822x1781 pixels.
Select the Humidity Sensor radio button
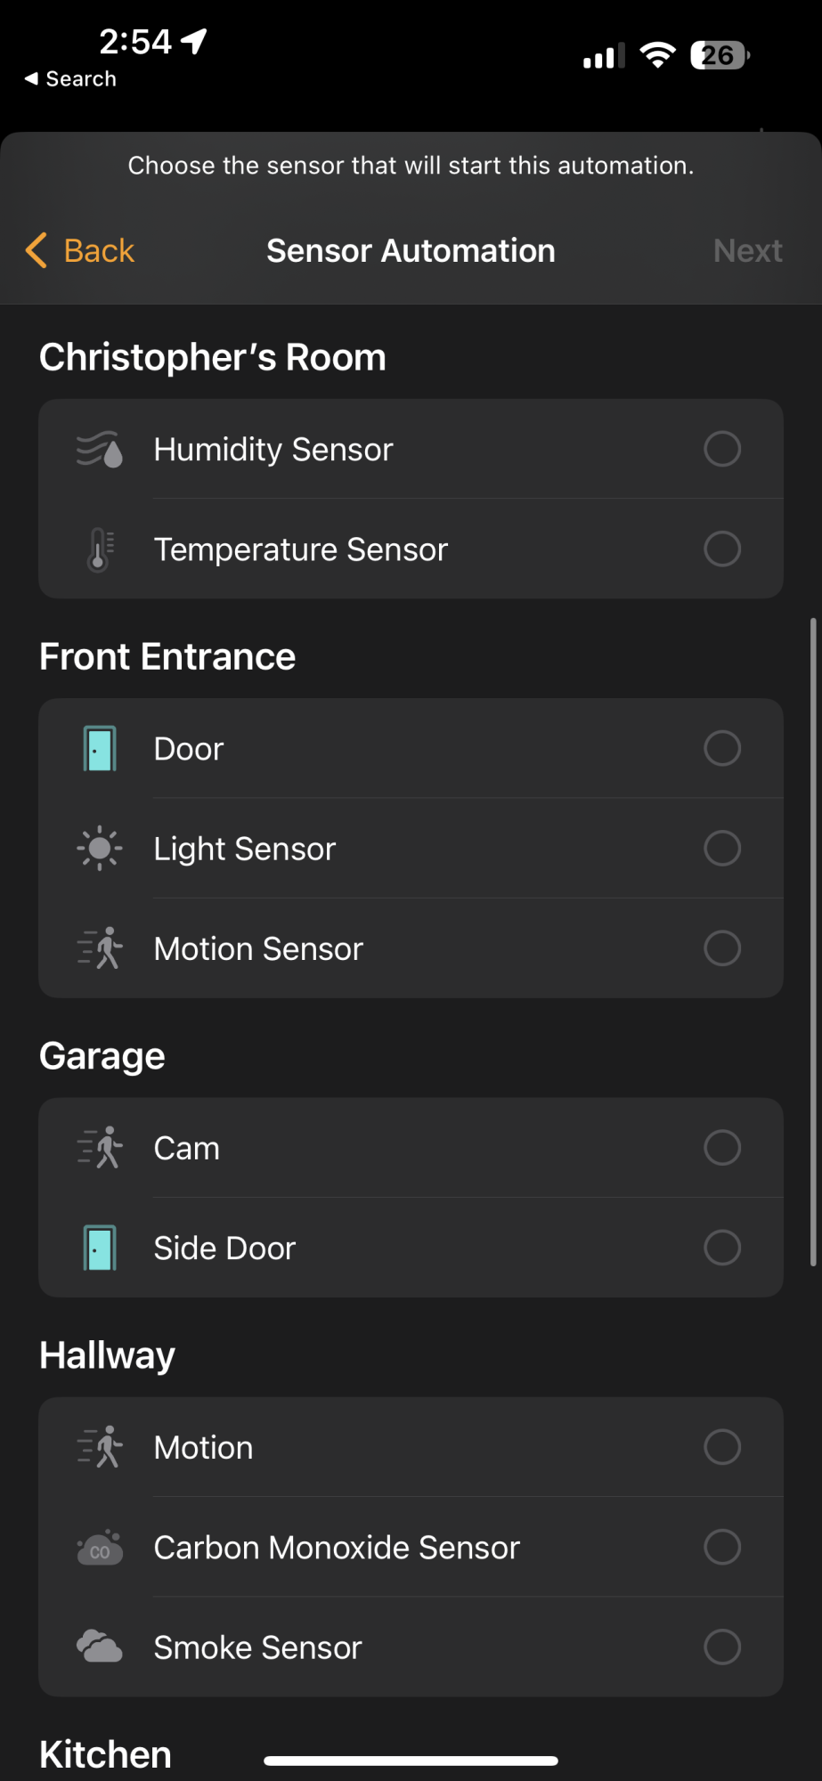722,449
